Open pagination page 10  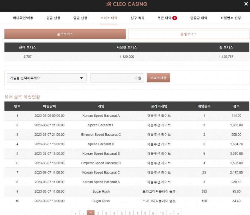click(x=162, y=213)
